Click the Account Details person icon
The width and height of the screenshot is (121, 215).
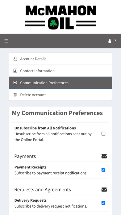pyautogui.click(x=15, y=59)
